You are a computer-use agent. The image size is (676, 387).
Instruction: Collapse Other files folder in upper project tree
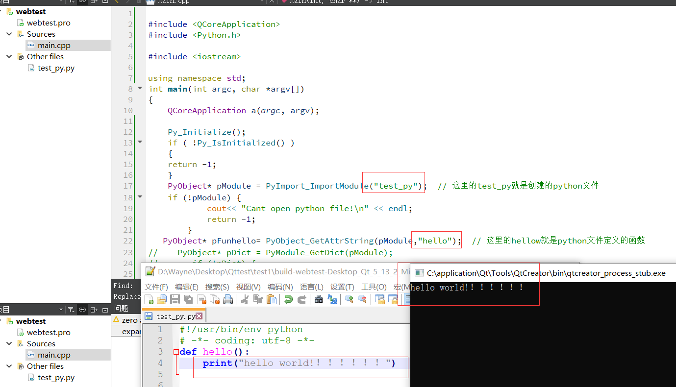(x=9, y=56)
